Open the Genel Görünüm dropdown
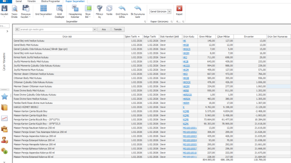Screen dimensions: 291x163 tap(170, 12)
